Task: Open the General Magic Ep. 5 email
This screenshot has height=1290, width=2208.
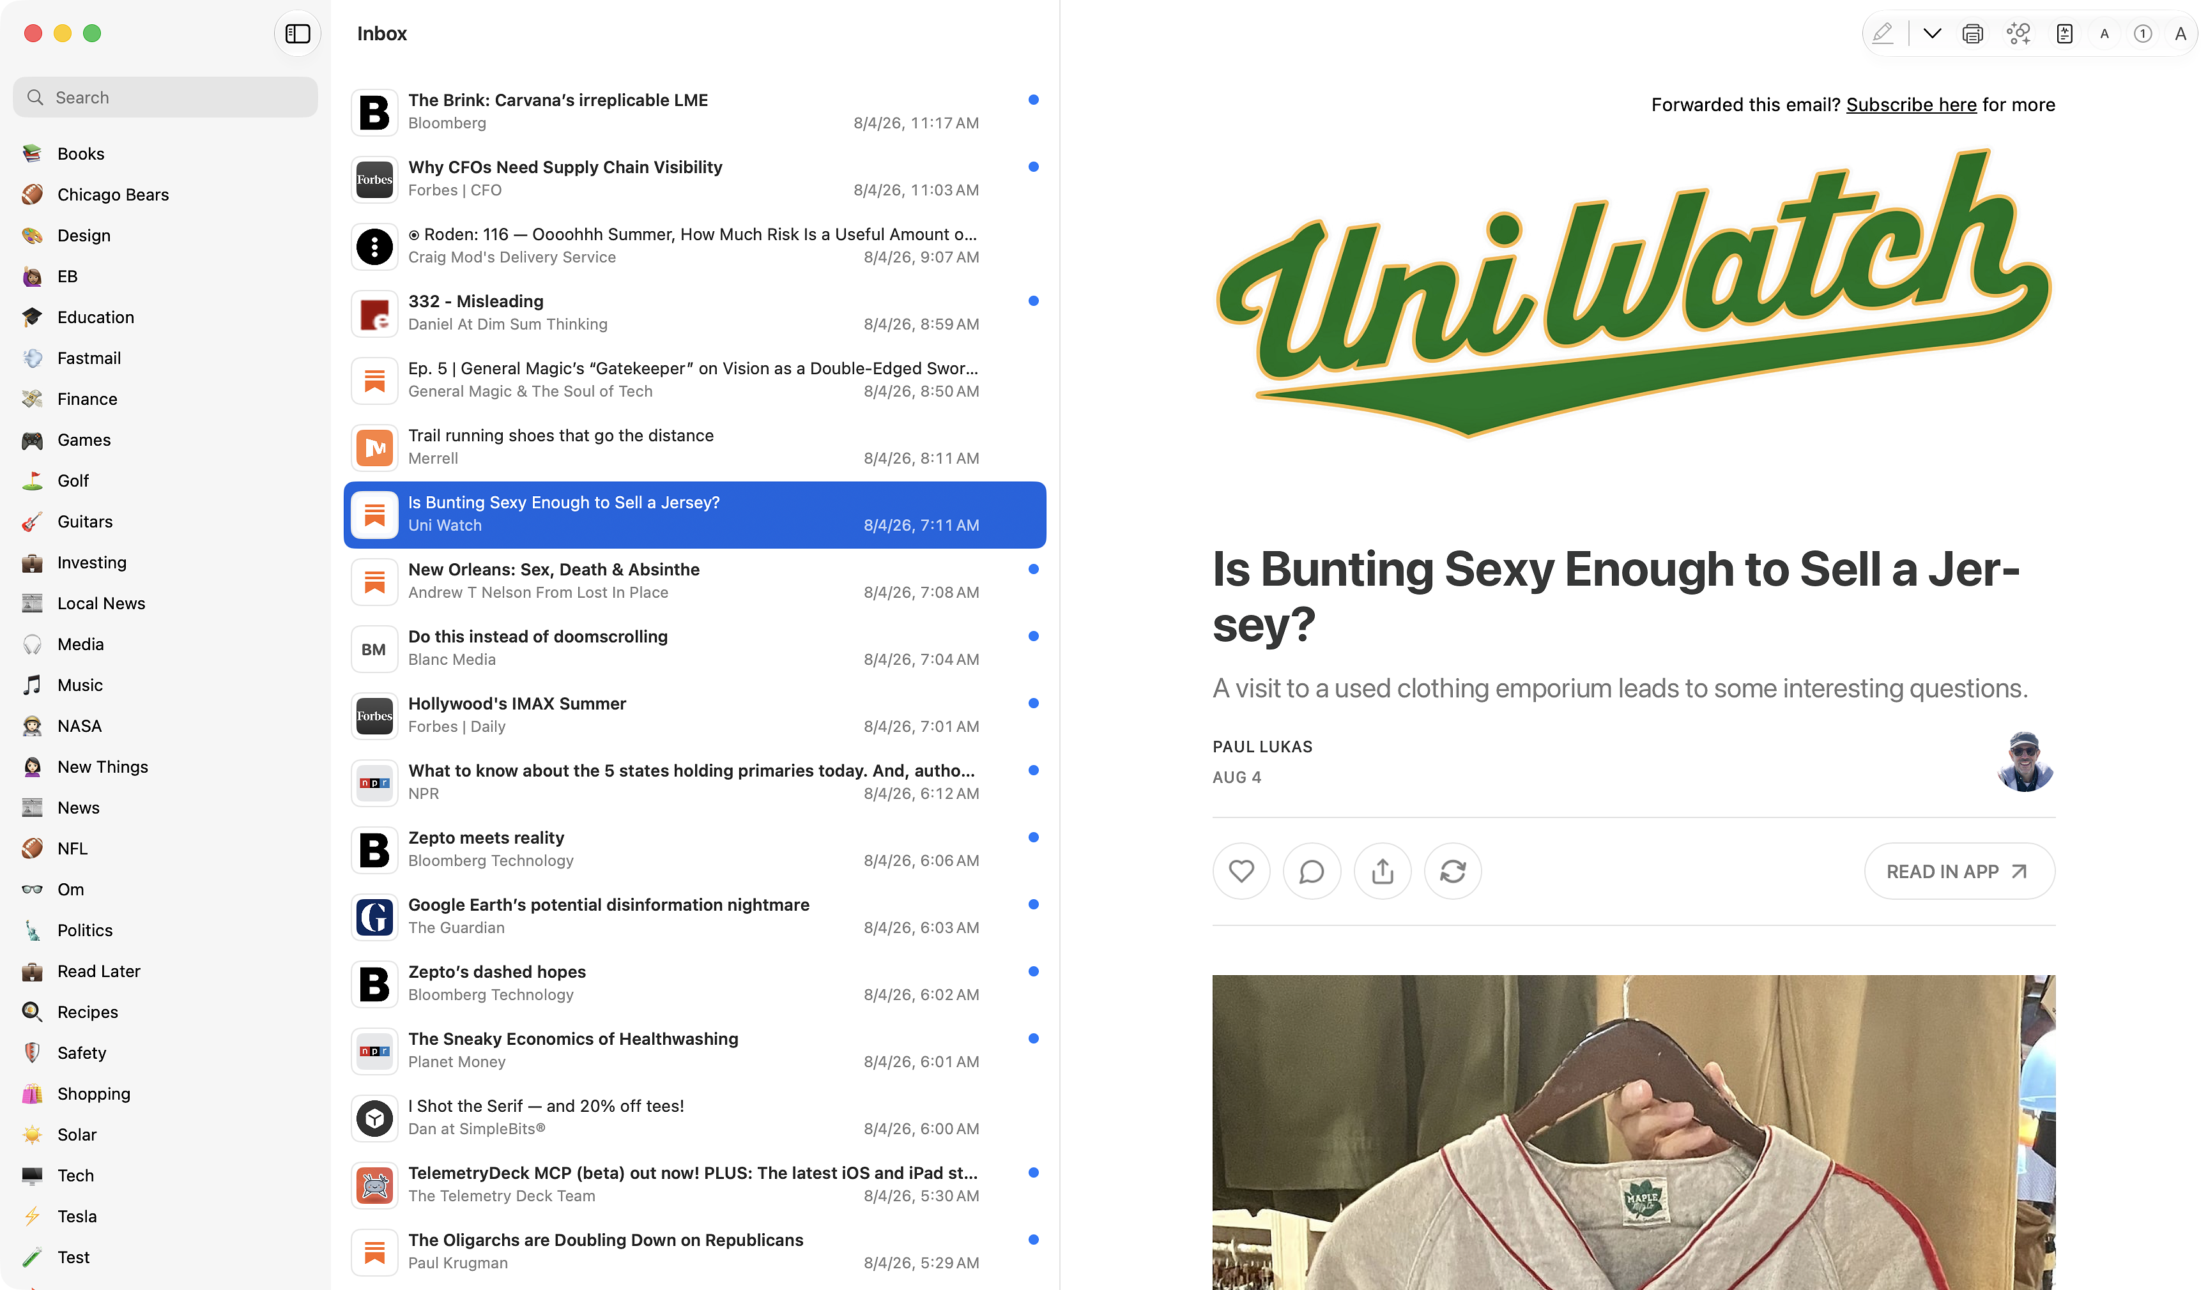Action: 695,380
